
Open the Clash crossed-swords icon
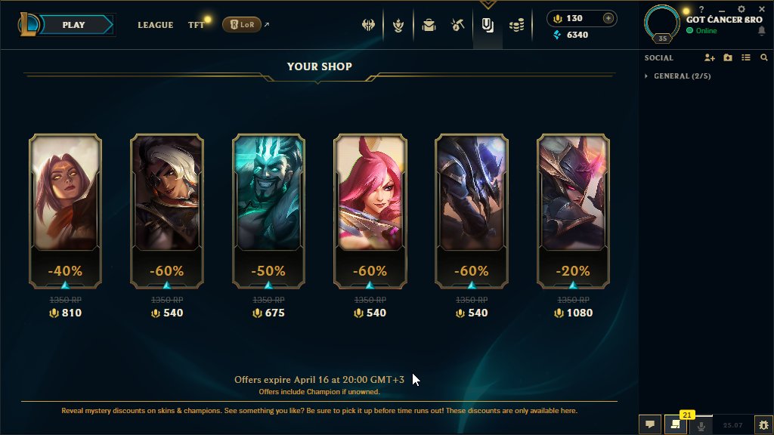pyautogui.click(x=368, y=25)
